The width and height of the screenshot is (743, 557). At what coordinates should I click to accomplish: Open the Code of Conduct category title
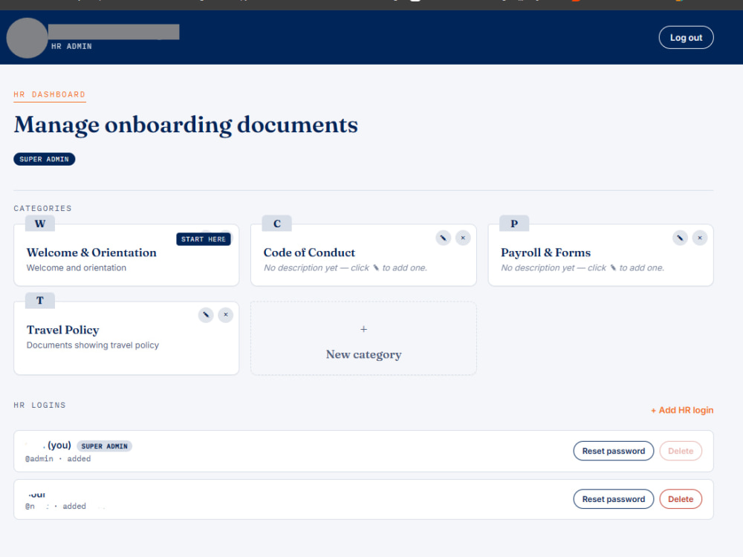[x=309, y=253]
